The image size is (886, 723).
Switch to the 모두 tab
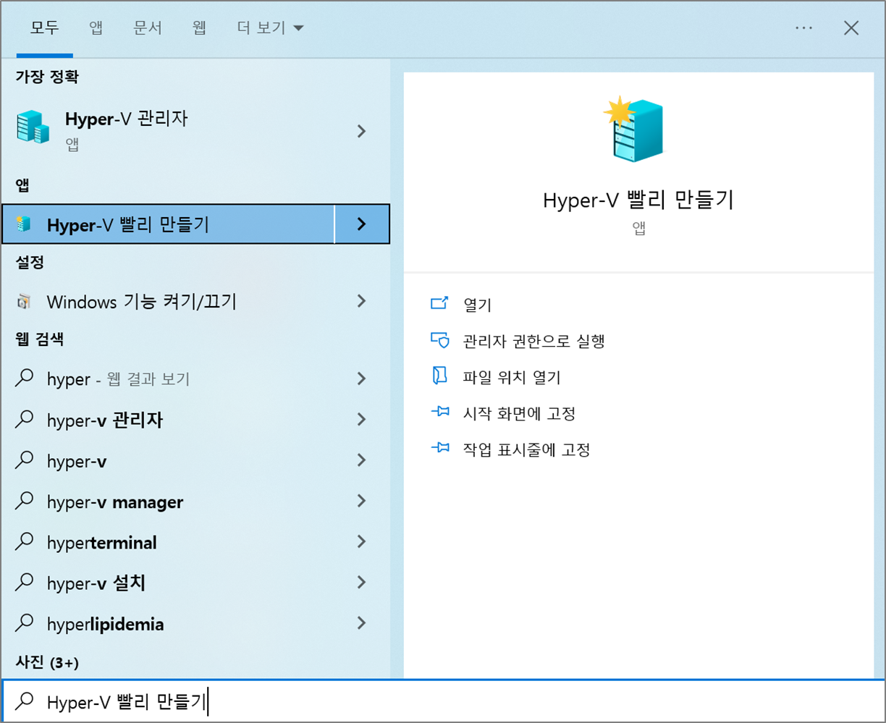point(45,28)
